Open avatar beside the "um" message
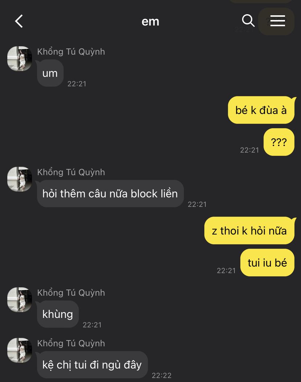301x382 pixels. (20, 59)
